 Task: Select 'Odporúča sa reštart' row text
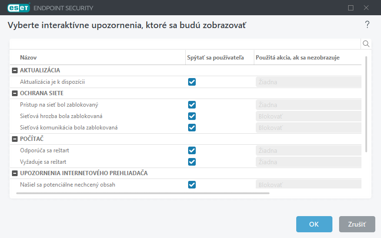click(44, 150)
